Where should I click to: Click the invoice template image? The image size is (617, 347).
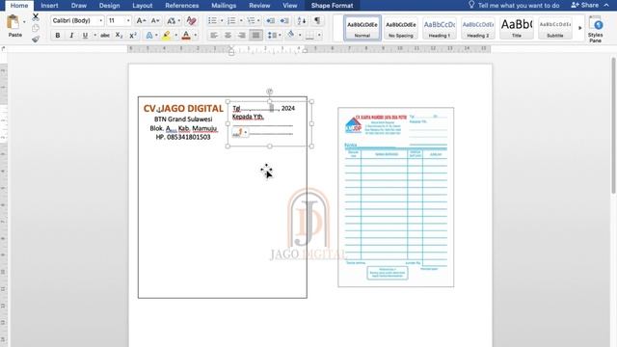click(396, 197)
